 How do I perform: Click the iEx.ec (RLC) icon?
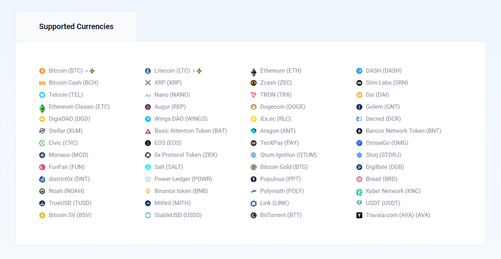click(x=253, y=119)
